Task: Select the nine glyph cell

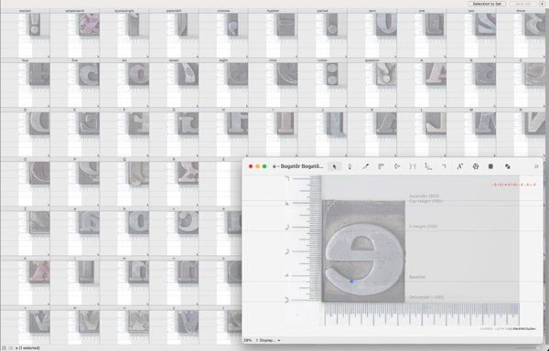Action: [x=273, y=83]
